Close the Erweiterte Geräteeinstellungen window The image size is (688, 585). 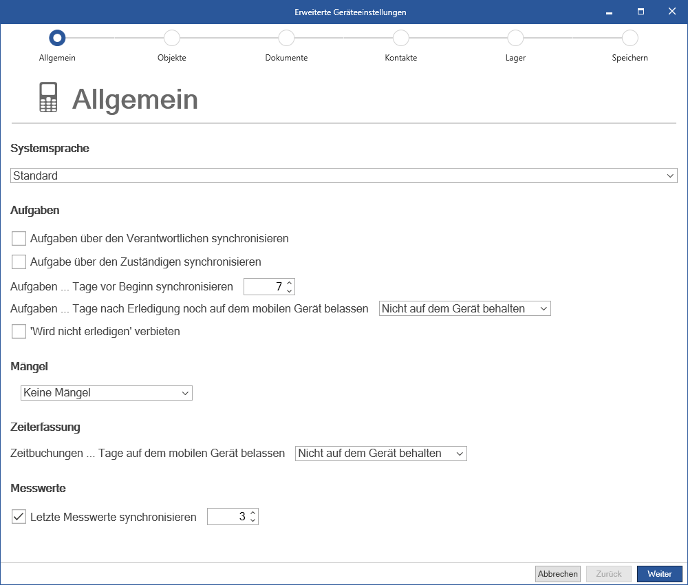click(671, 12)
